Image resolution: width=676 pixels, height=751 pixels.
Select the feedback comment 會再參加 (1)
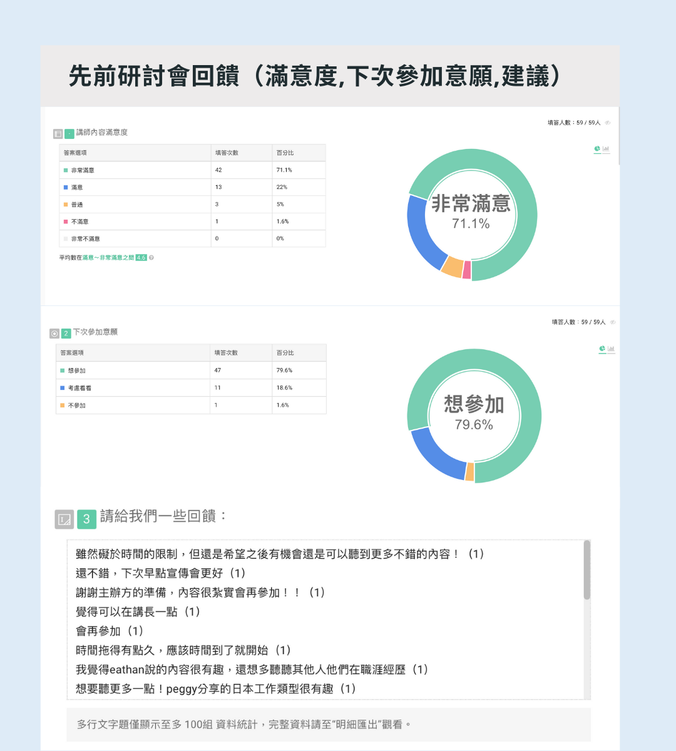(x=110, y=631)
